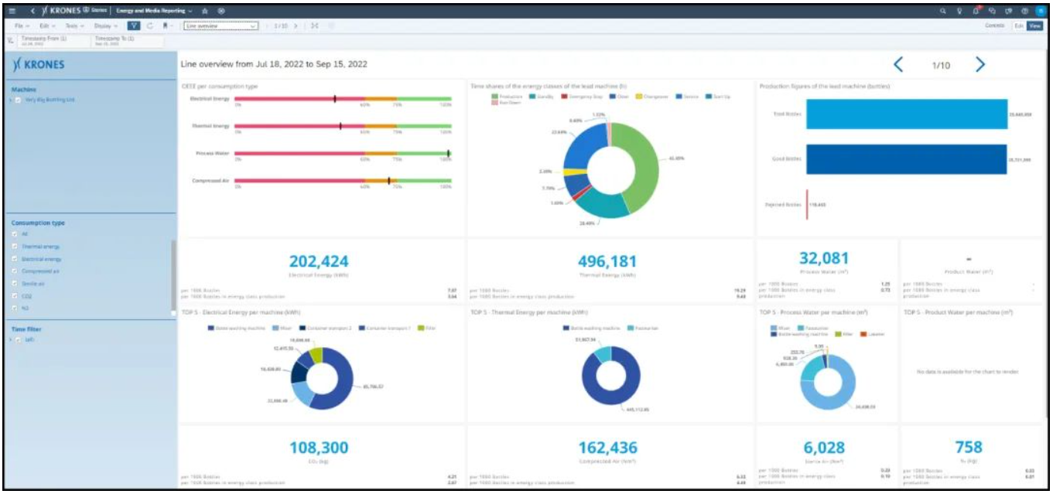1053x494 pixels.
Task: Toggle the Time filter (all) checkbox
Action: click(x=18, y=339)
